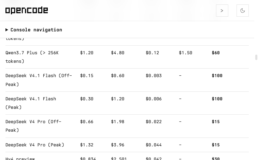
Task: Select DeepSeek V4 Pro (Off-Peak) model name
Action: pos(33,126)
